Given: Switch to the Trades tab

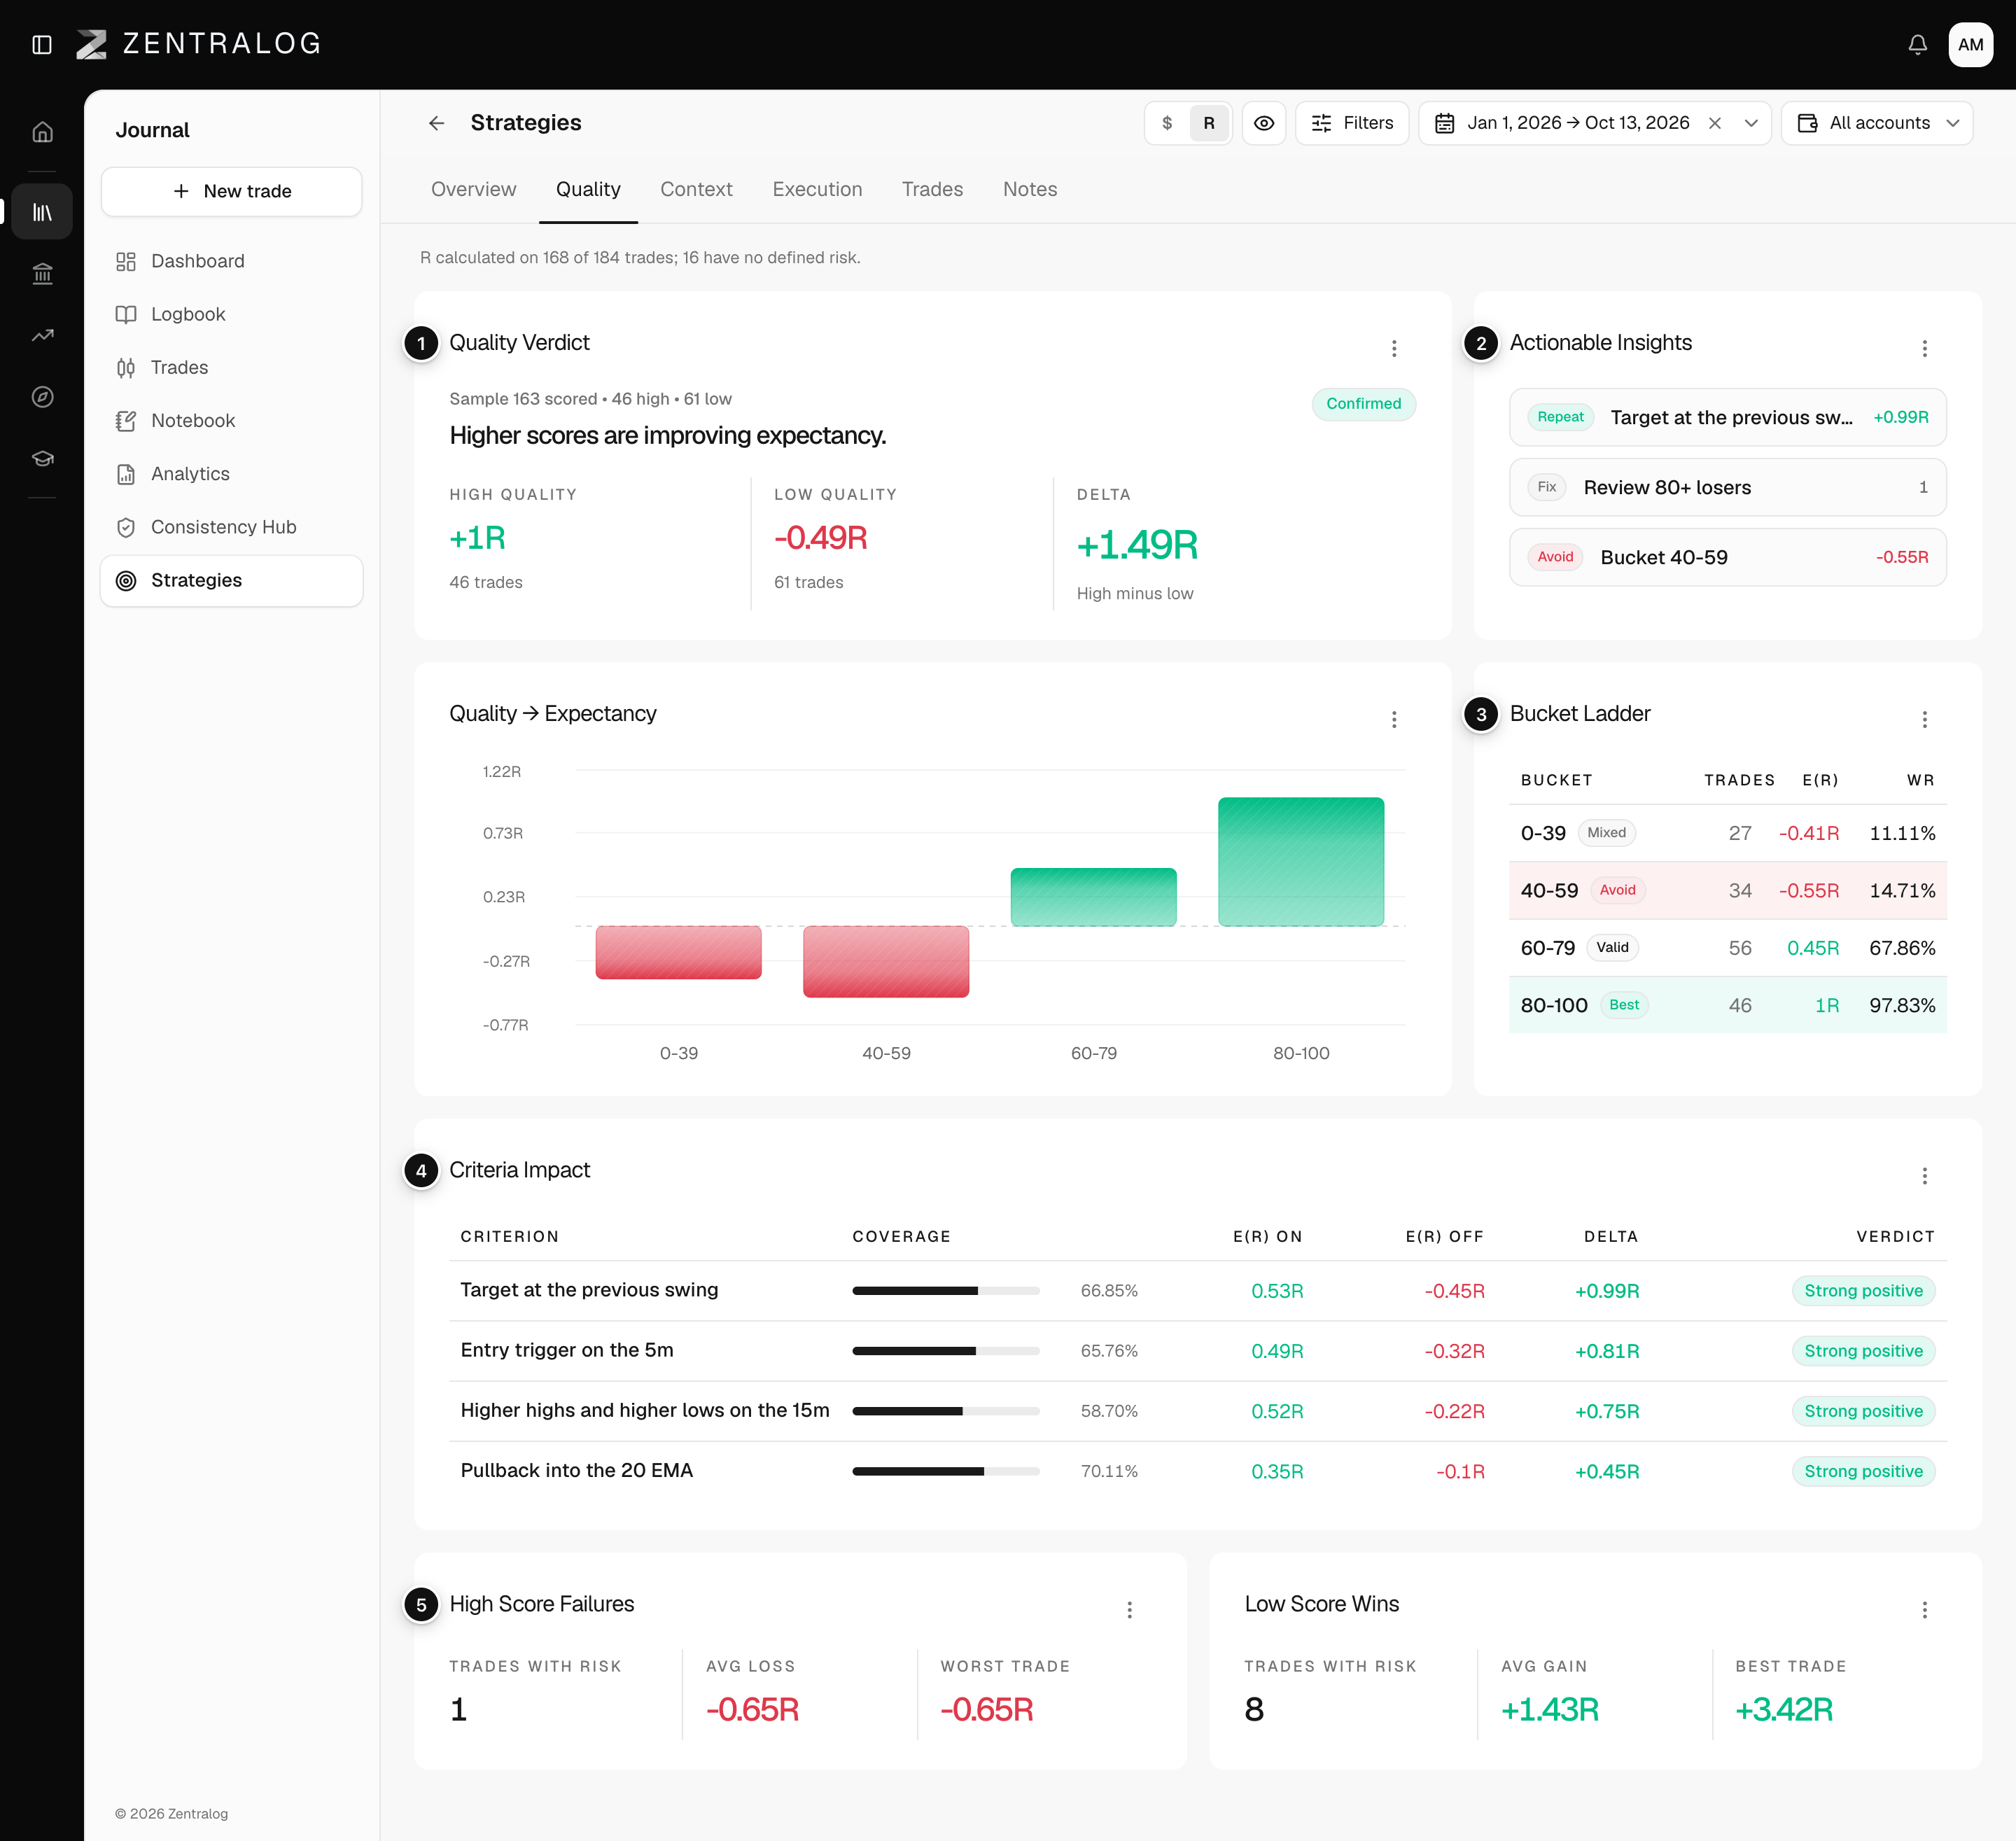Looking at the screenshot, I should pyautogui.click(x=932, y=189).
